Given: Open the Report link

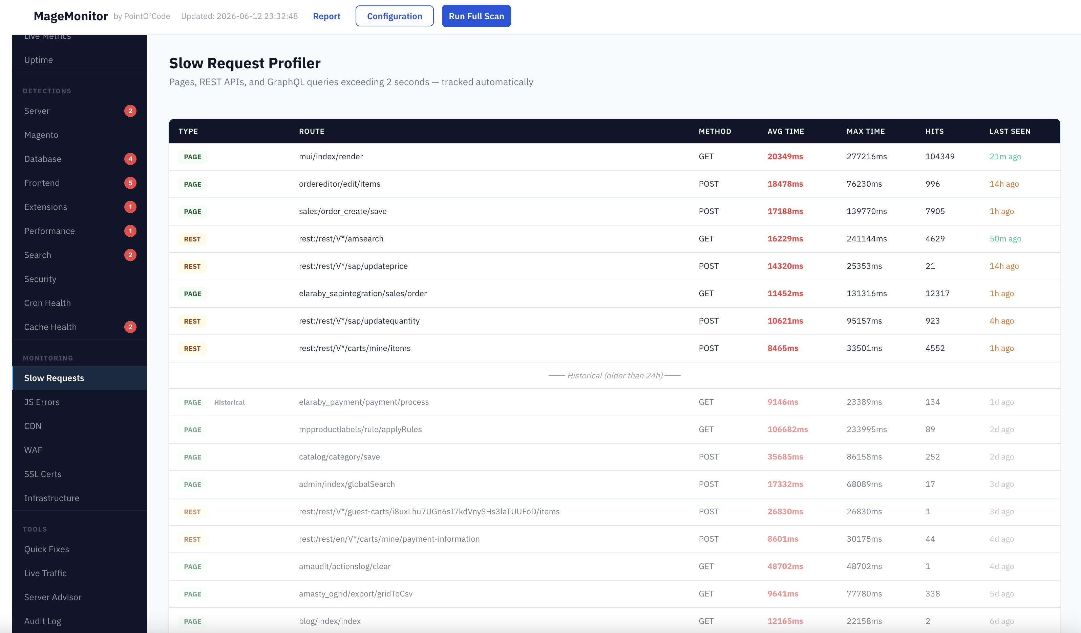Looking at the screenshot, I should coord(326,16).
